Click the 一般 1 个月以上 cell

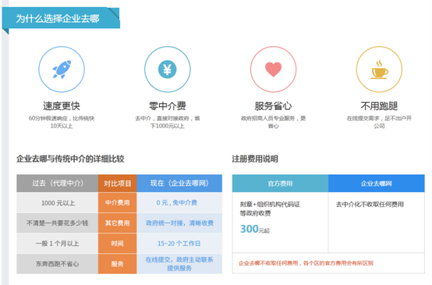(57, 244)
